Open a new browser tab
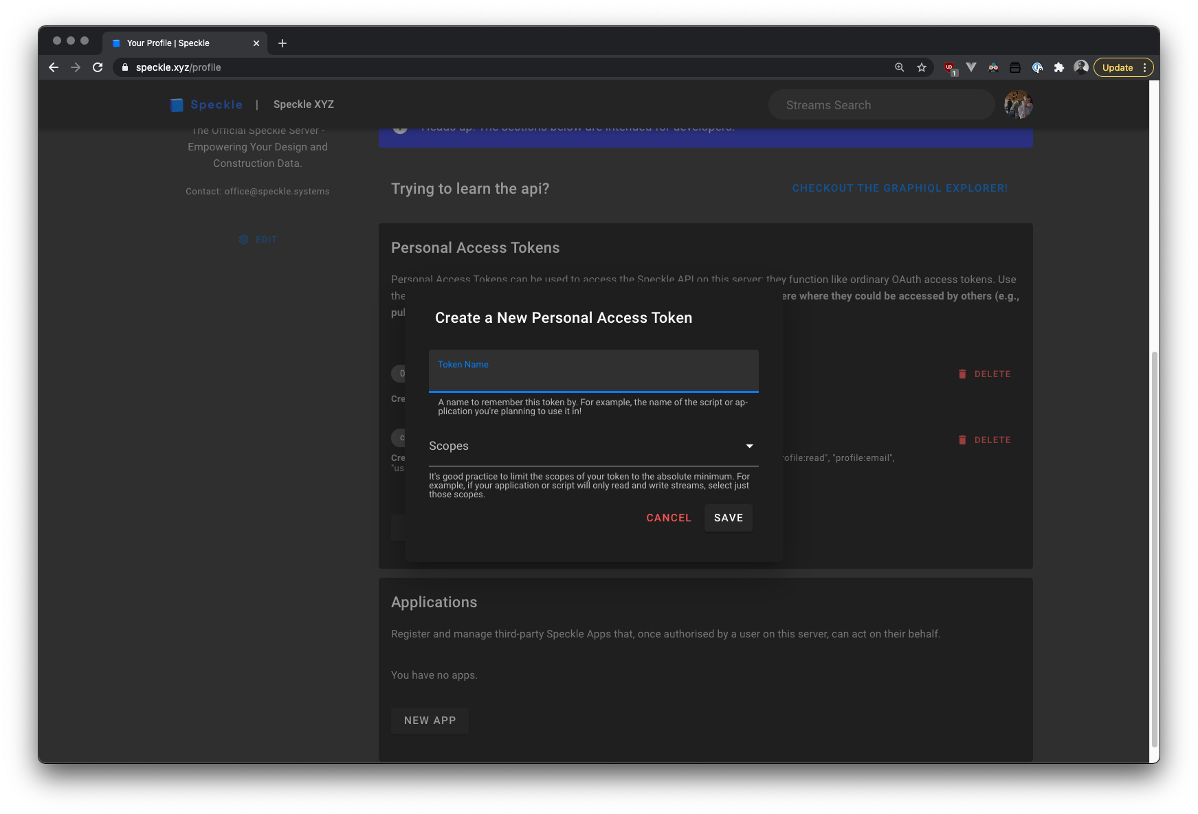 point(282,43)
